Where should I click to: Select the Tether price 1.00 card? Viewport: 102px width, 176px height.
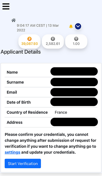pyautogui.click(x=76, y=42)
